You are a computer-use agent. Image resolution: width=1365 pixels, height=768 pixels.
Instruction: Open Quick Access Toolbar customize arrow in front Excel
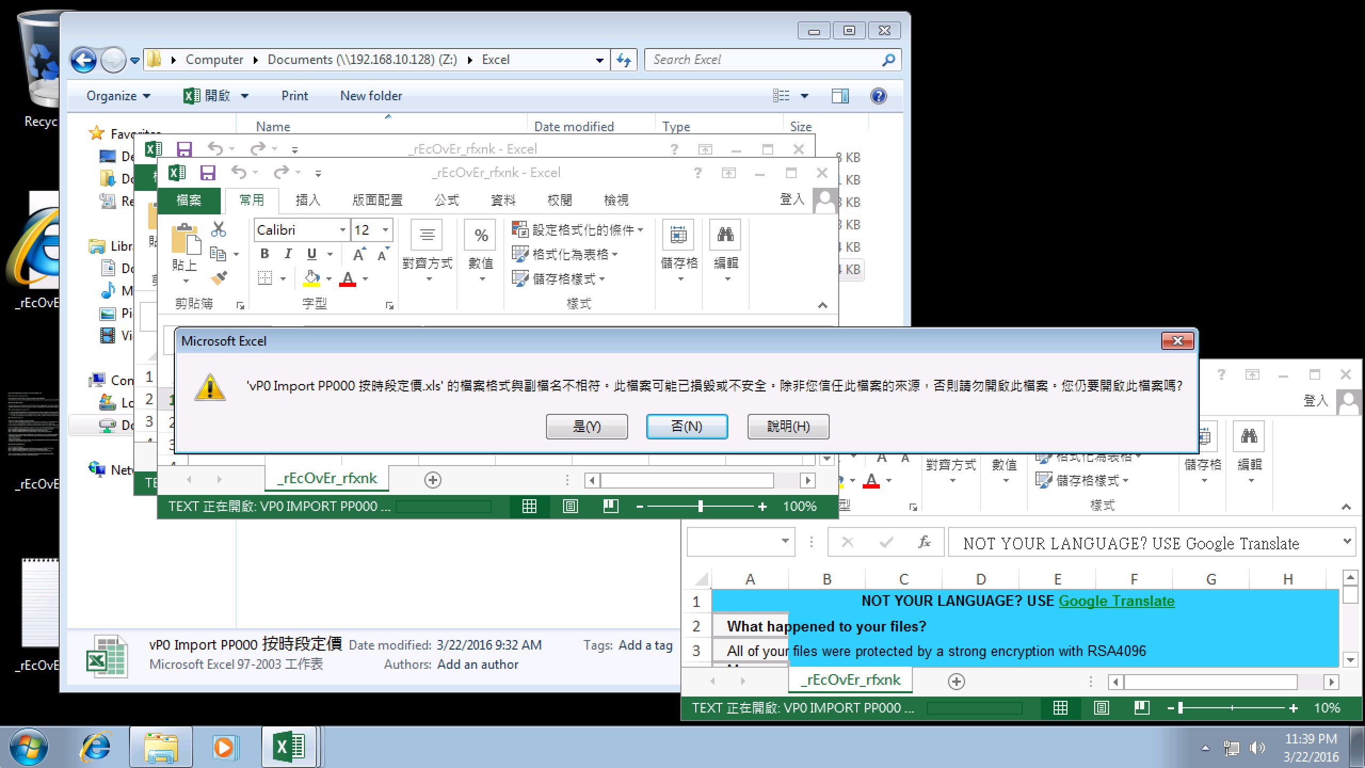click(318, 173)
